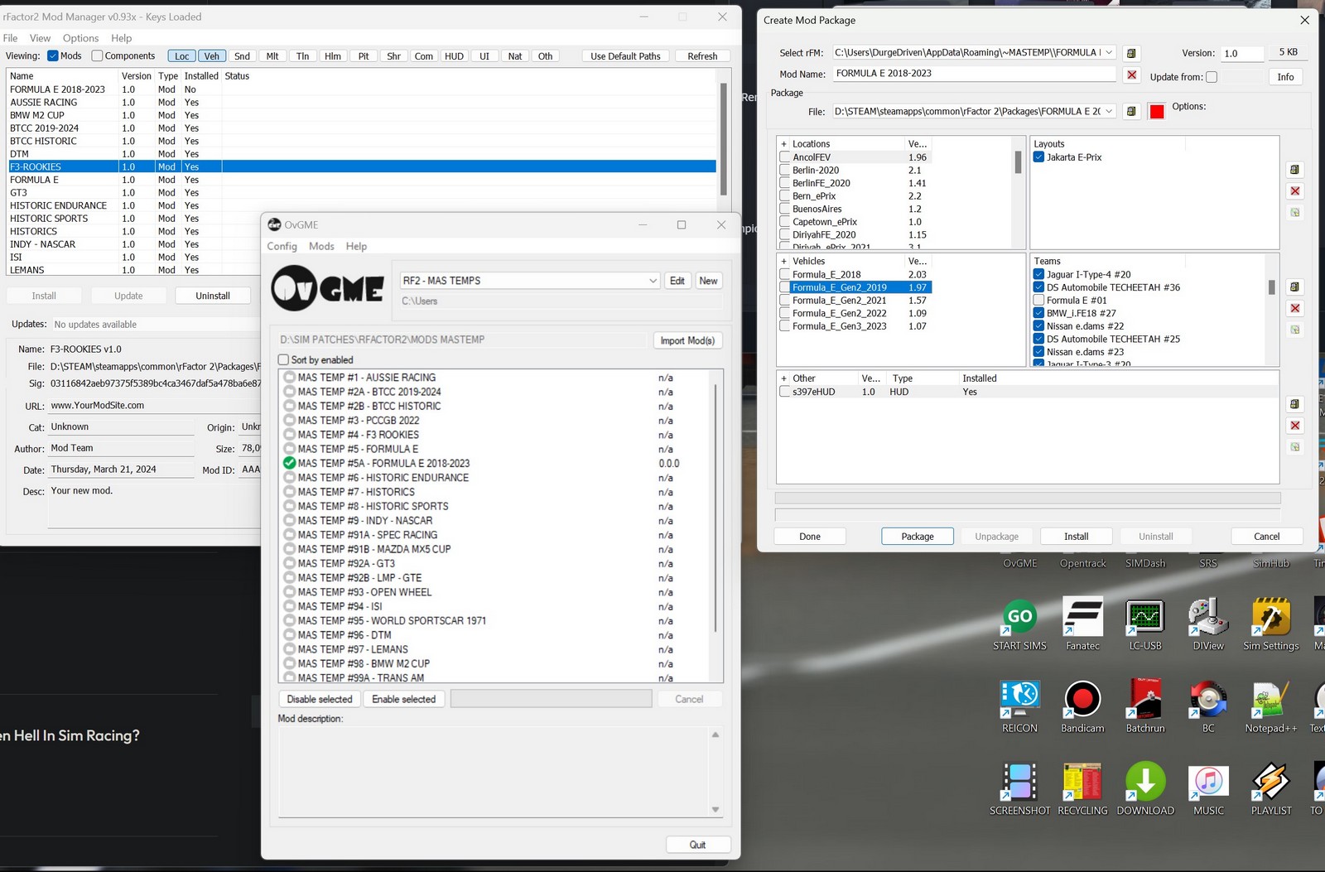Toggle the HUD filter button
This screenshot has height=872, width=1325.
point(454,56)
